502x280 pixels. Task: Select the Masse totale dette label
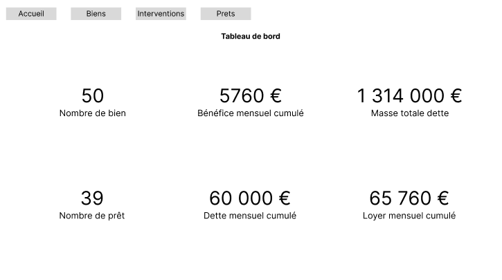410,113
